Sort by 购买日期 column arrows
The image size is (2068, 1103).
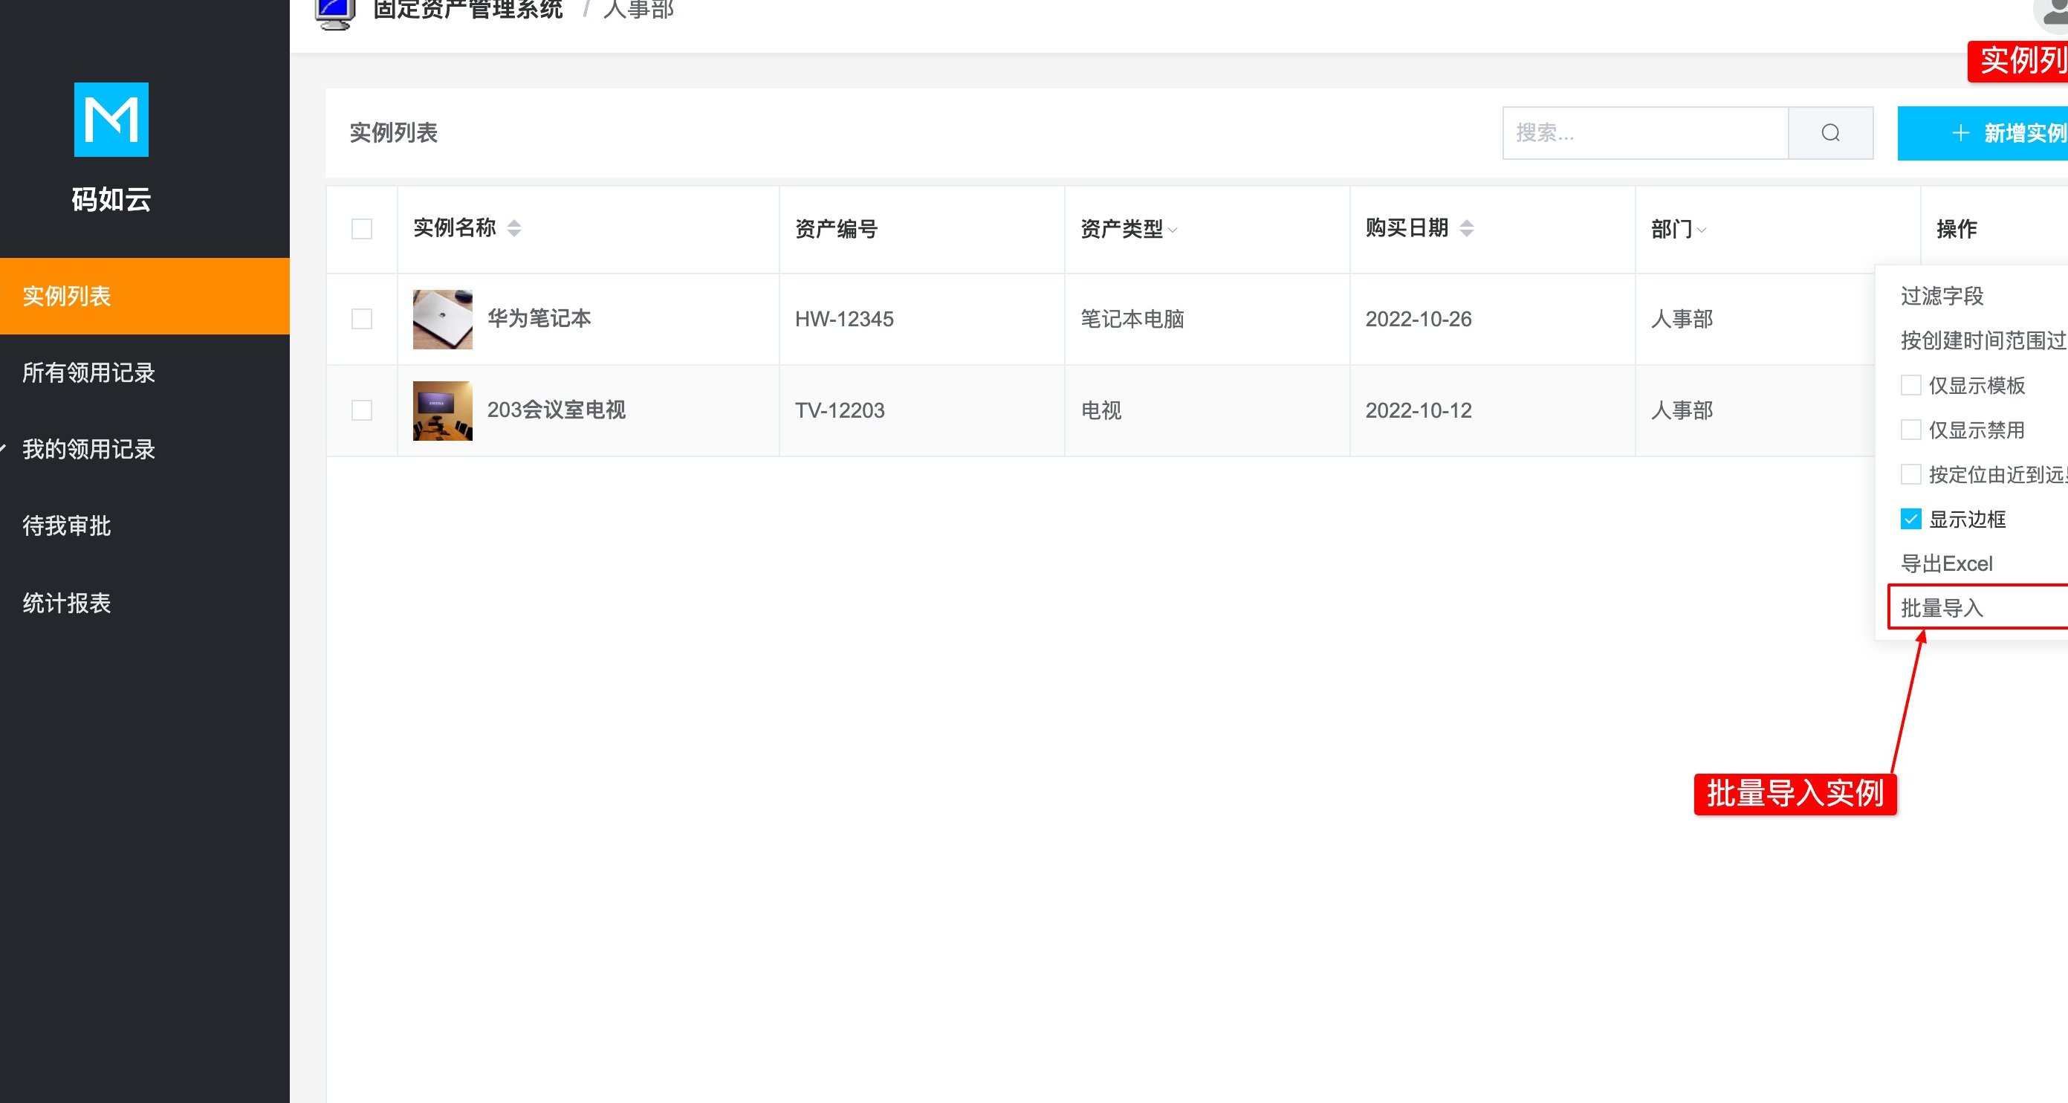(x=1467, y=228)
